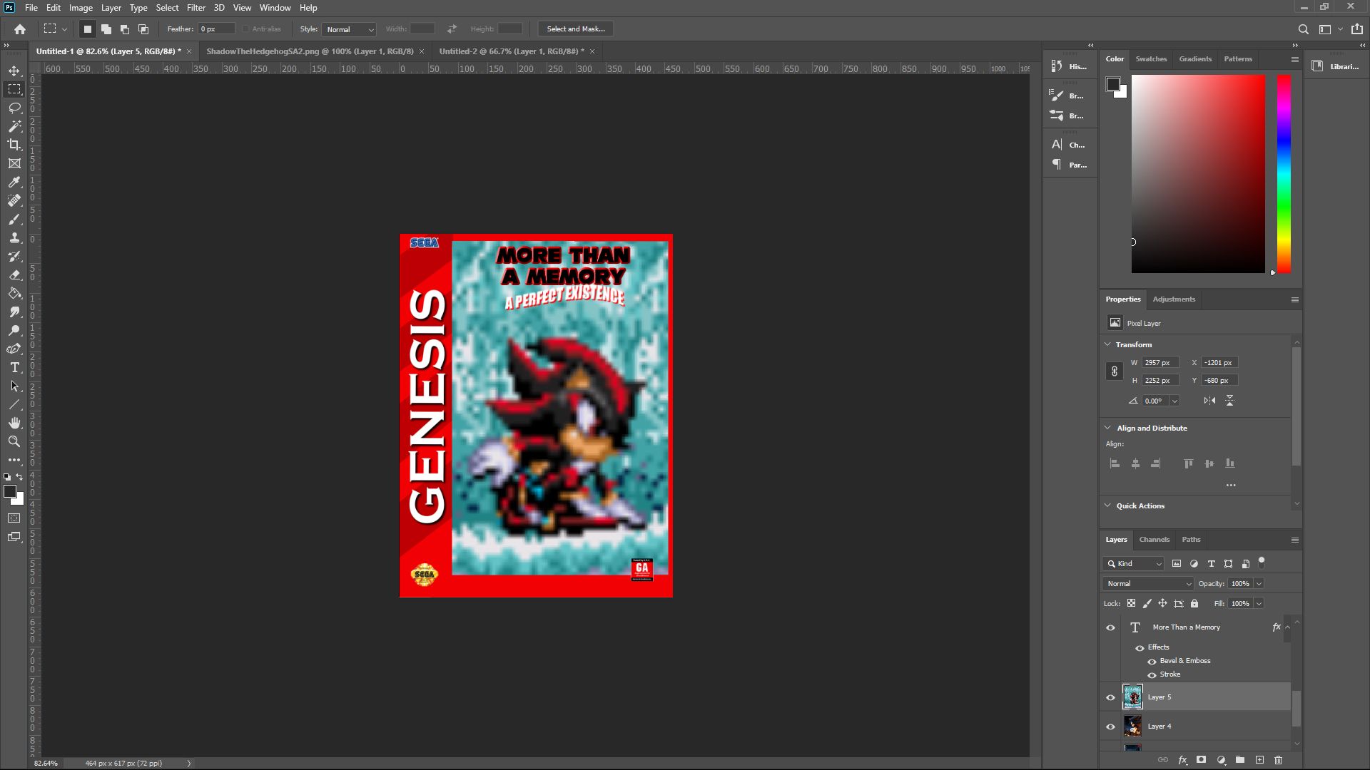Switch to the Channels tab
This screenshot has width=1370, height=770.
point(1154,540)
